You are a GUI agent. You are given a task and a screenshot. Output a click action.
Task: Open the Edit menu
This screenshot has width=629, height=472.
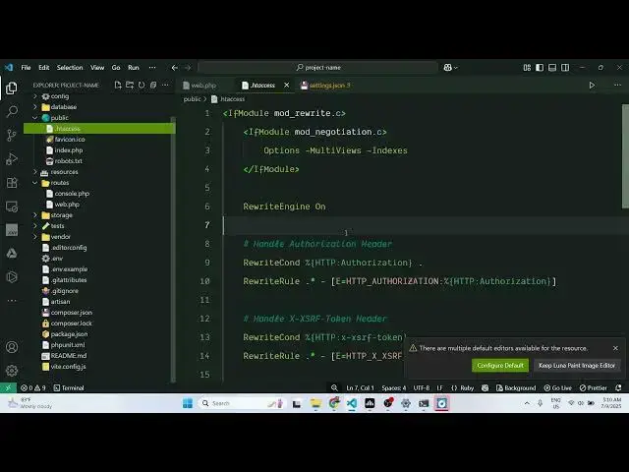pyautogui.click(x=43, y=68)
